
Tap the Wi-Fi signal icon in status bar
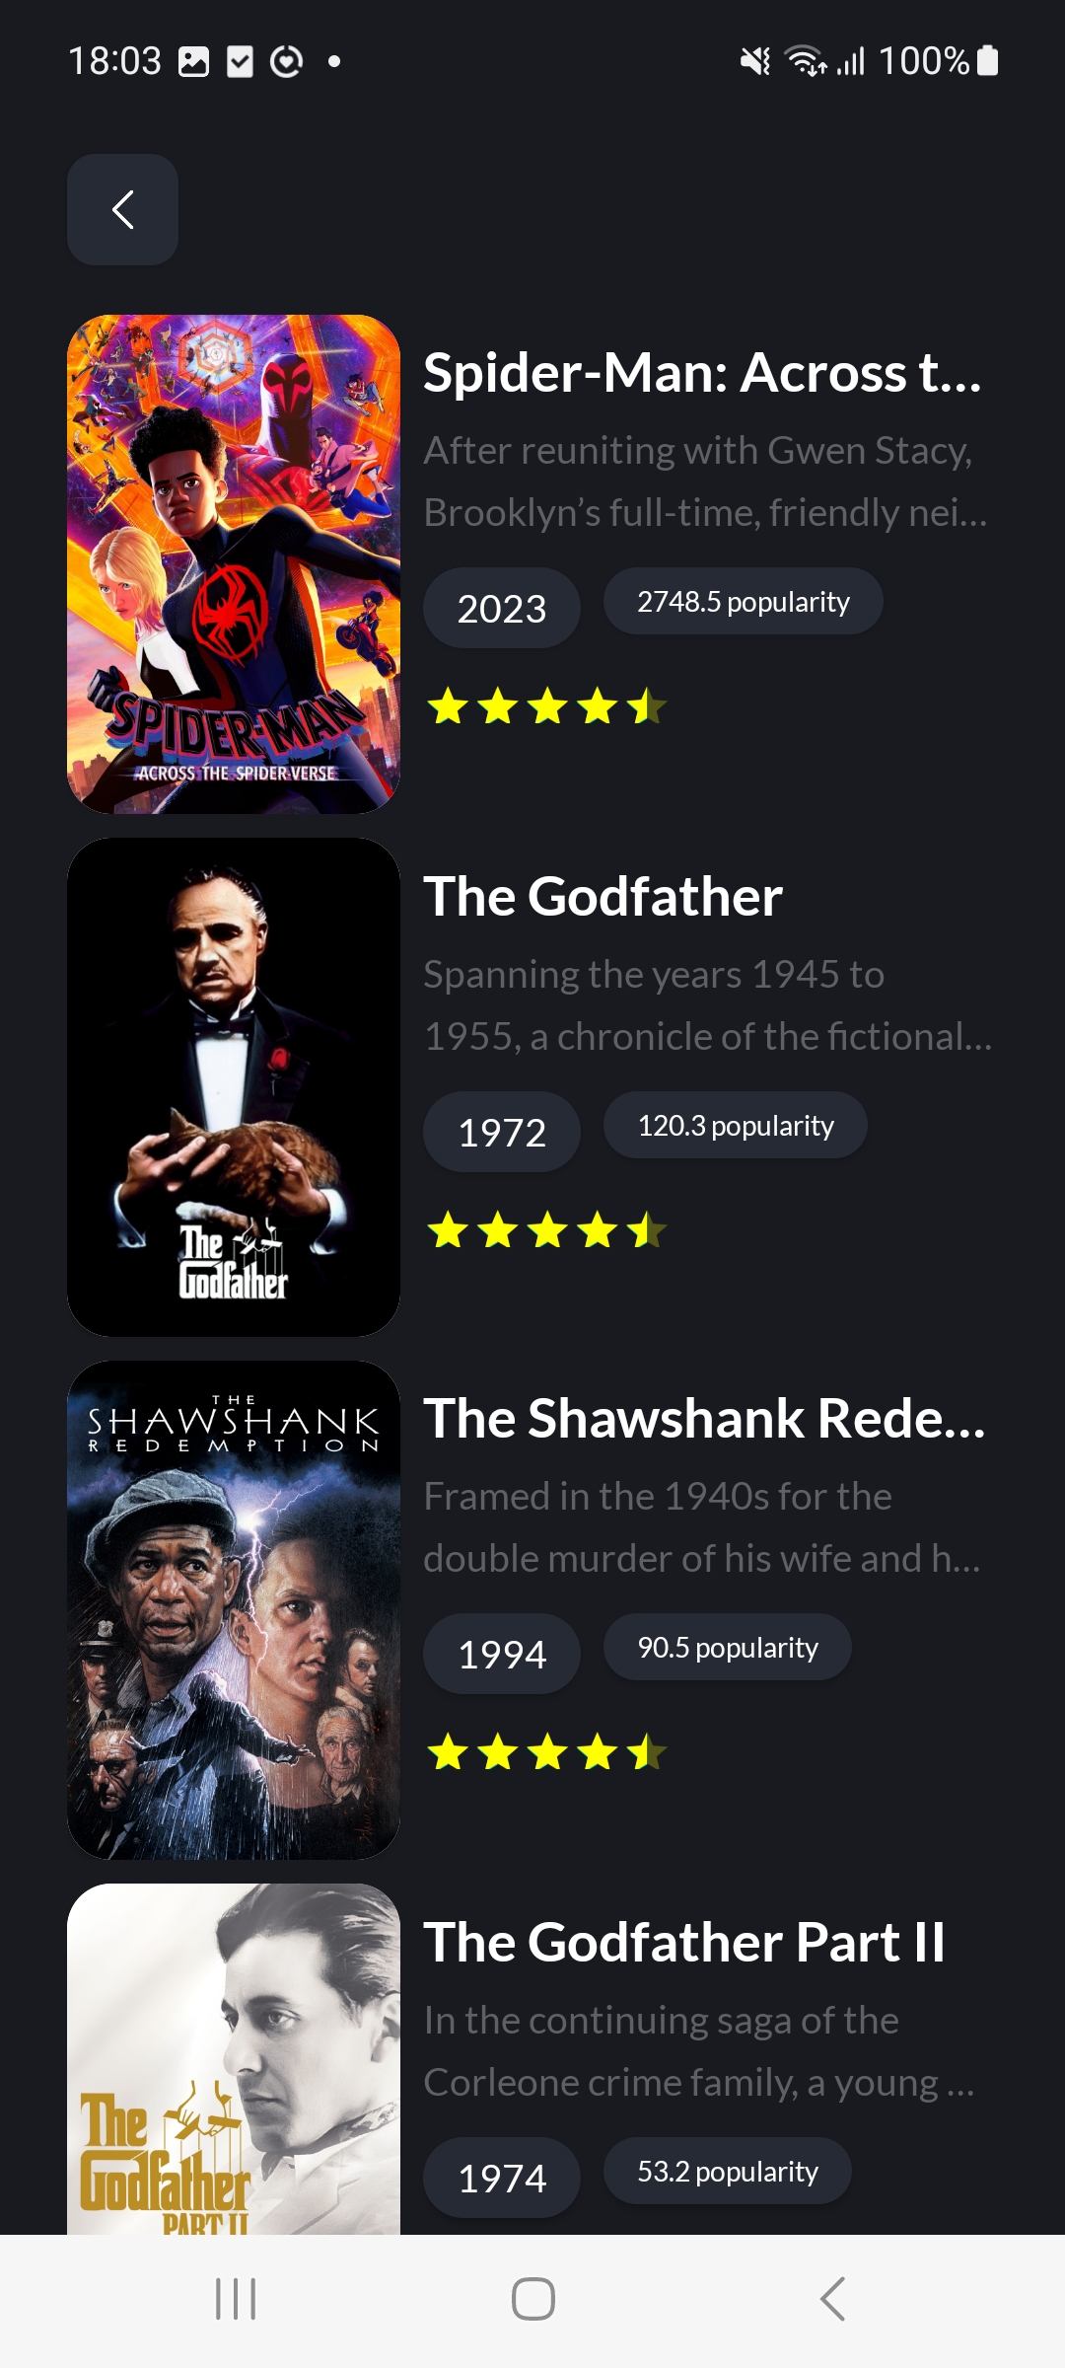point(805,62)
